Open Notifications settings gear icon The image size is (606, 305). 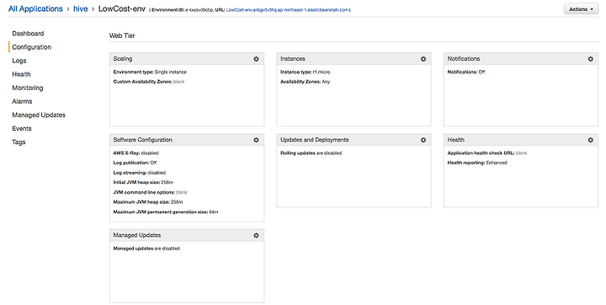pyautogui.click(x=591, y=59)
